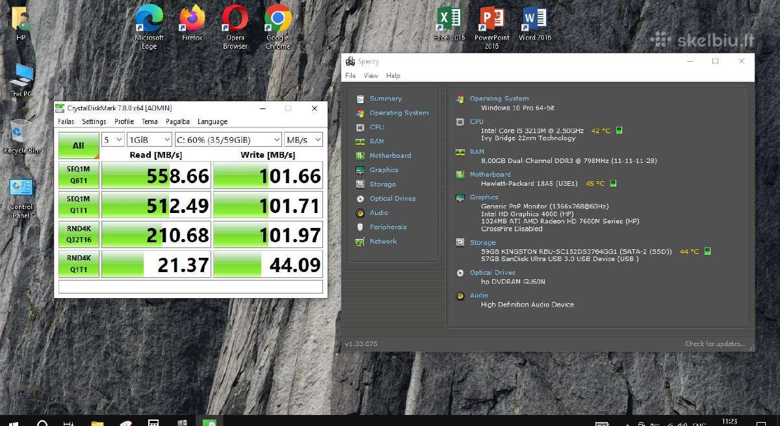Viewport: 780px width, 426px height.
Task: Open Control Panel desktop shortcut
Action: pos(21,197)
